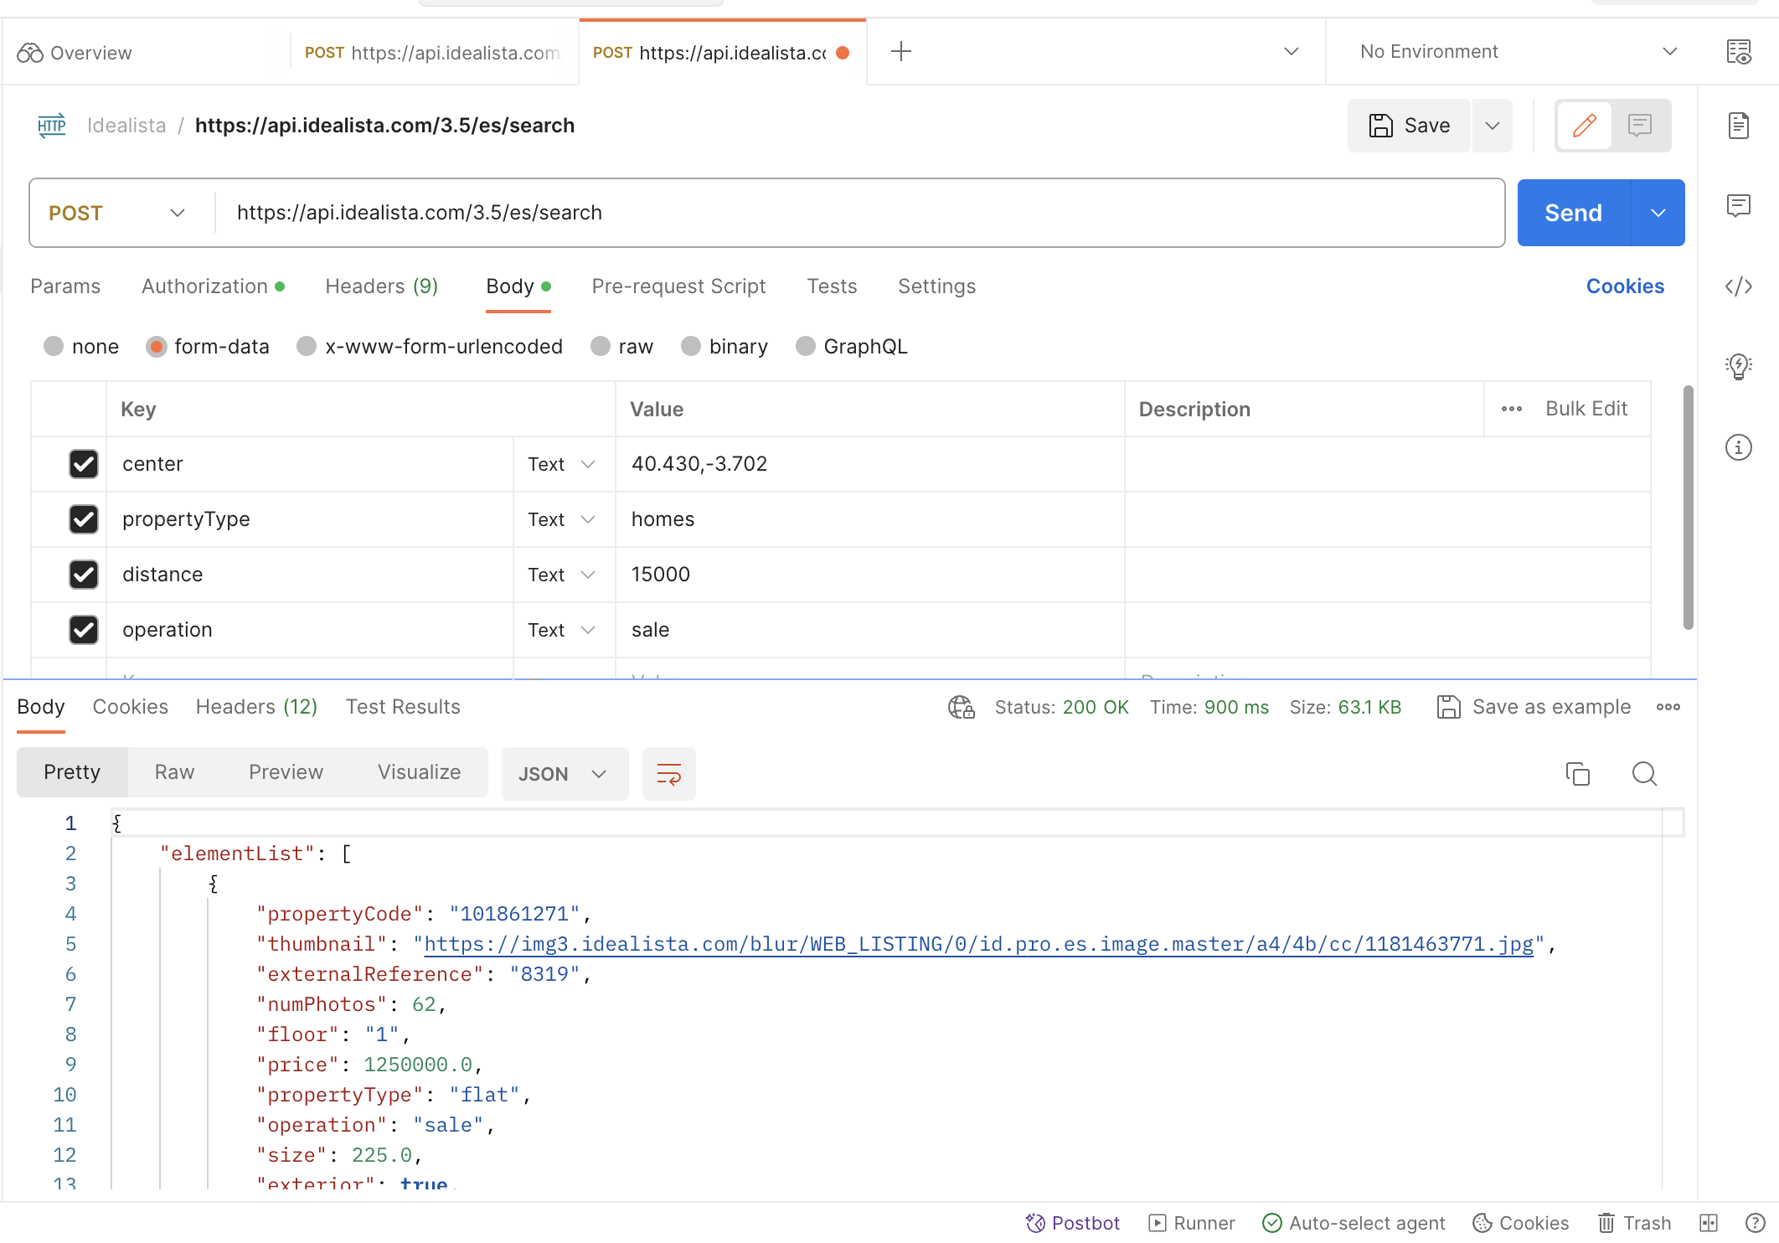This screenshot has width=1779, height=1243.
Task: Open the documentation icon in right sidebar
Action: coord(1739,126)
